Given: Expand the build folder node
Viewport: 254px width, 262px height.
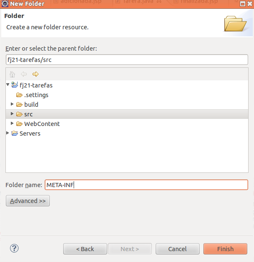Looking at the screenshot, I should click(12, 104).
